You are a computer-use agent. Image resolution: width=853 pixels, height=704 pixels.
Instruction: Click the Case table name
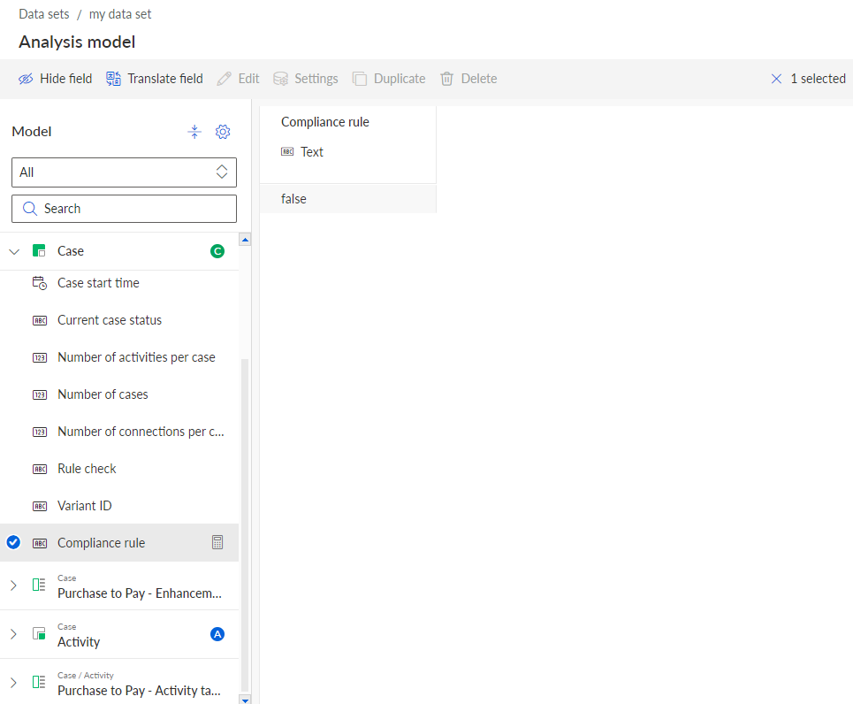(x=71, y=251)
